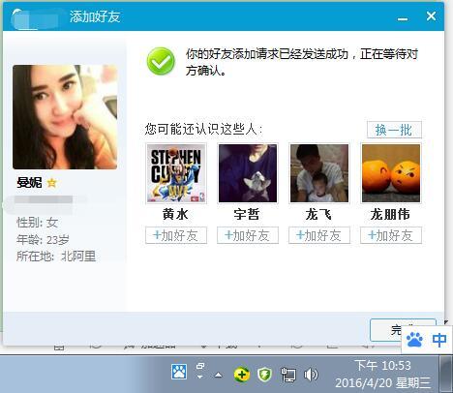This screenshot has width=453, height=393.
Task: Open the green 360 plus tray icon
Action: (x=242, y=375)
